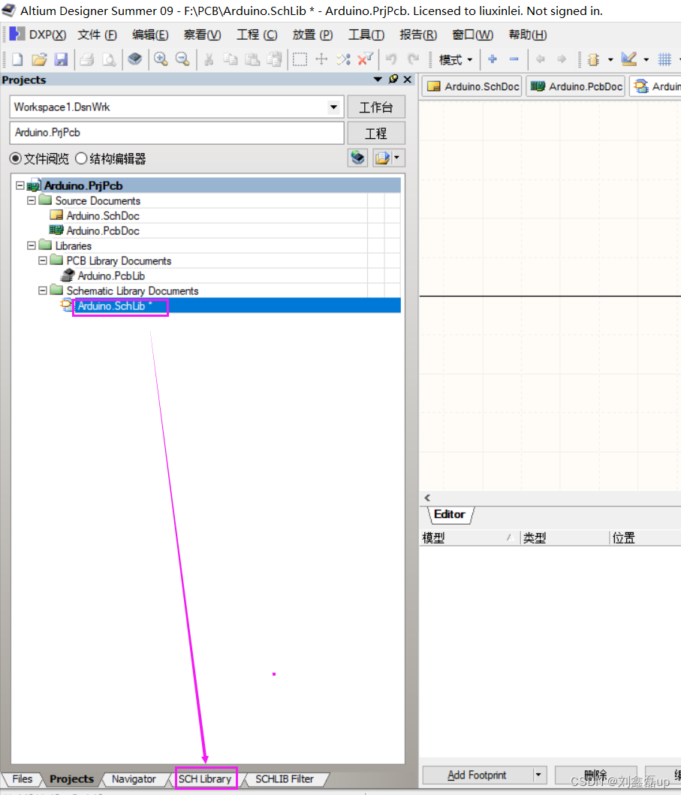Open the print preview icon
Screen dimensions: 681x795
[x=109, y=59]
